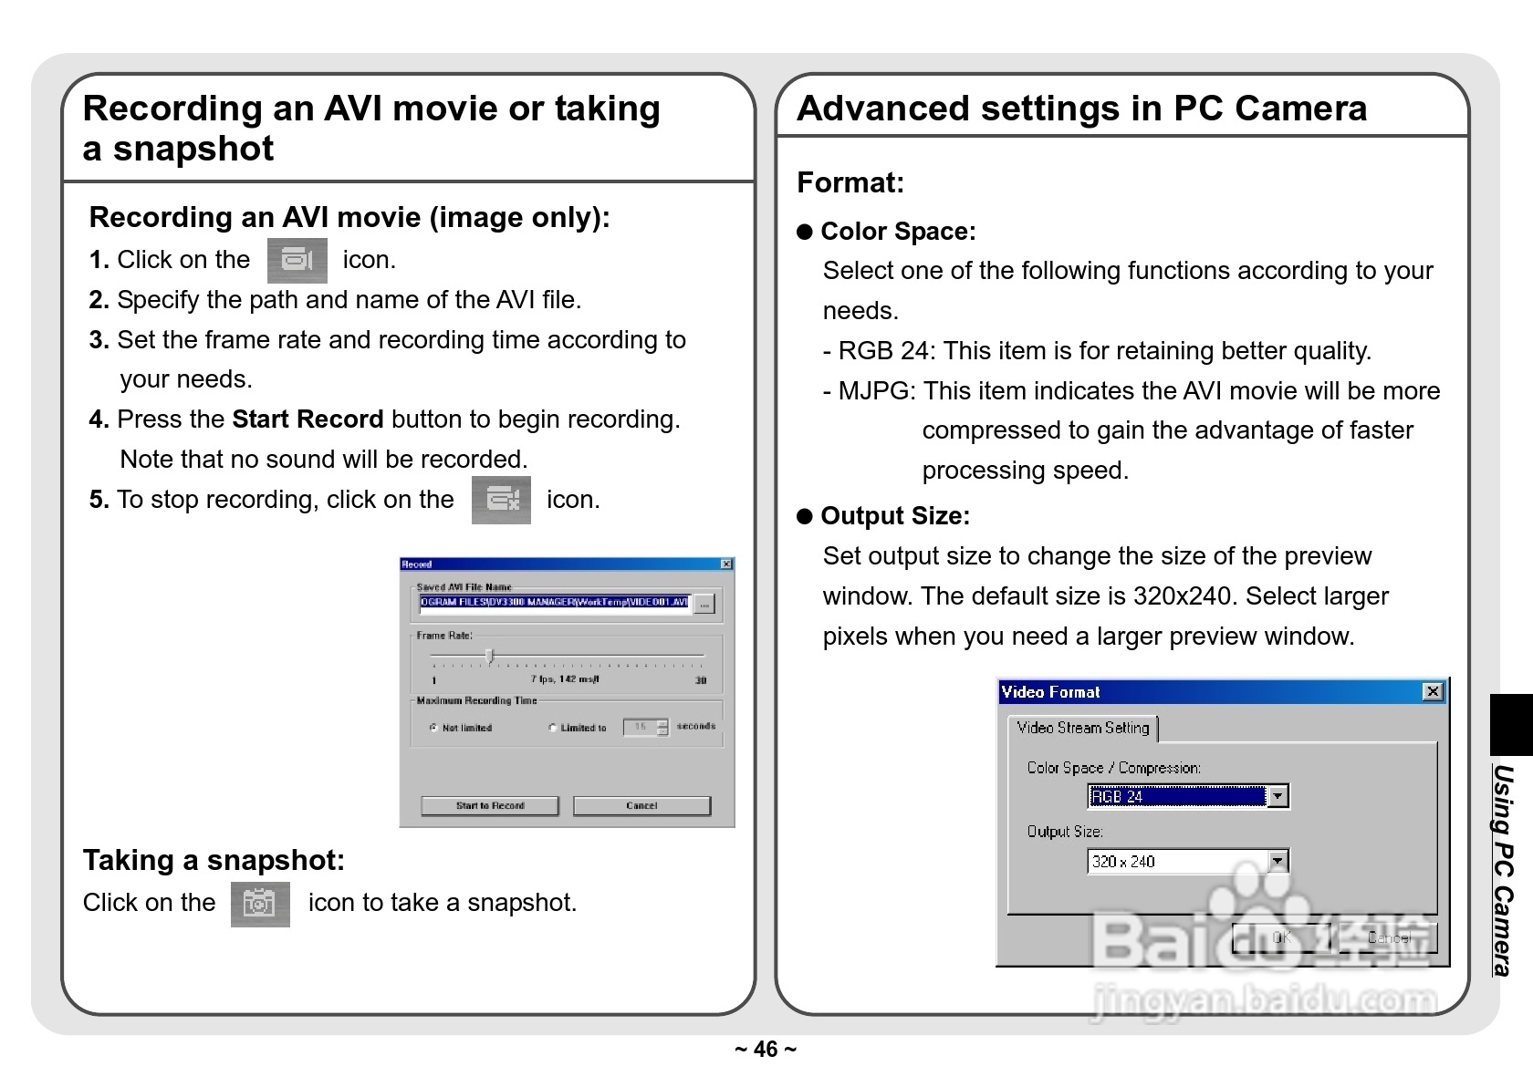Select the Not limited radio button
The width and height of the screenshot is (1533, 1087).
click(433, 728)
